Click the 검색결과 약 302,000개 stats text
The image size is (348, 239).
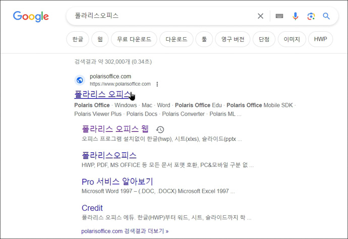(x=113, y=61)
